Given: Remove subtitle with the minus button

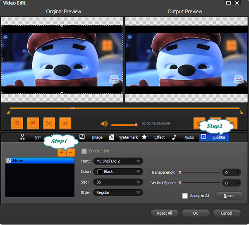Looking at the screenshot, I should [x=70, y=153].
